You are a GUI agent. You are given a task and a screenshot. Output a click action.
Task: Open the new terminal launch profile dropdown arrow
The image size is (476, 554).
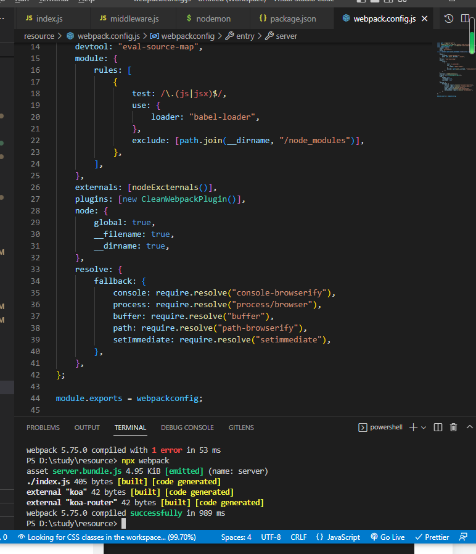[424, 428]
